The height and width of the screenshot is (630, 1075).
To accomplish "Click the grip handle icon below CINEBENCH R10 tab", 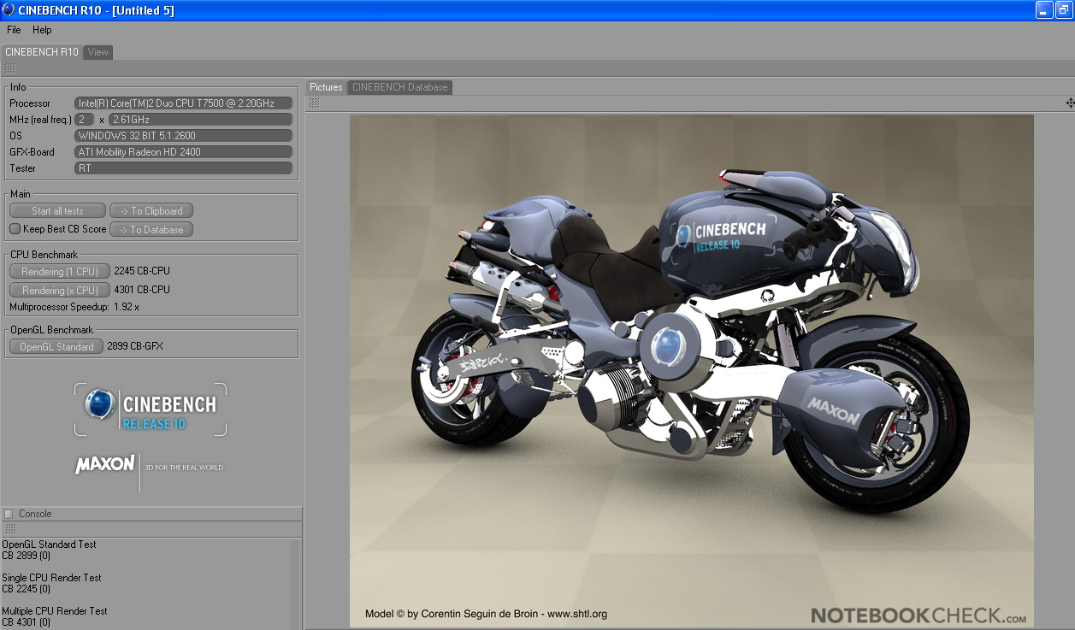I will pyautogui.click(x=9, y=68).
